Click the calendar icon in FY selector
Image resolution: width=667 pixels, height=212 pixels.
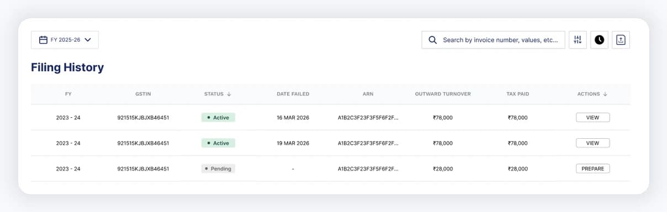point(43,40)
